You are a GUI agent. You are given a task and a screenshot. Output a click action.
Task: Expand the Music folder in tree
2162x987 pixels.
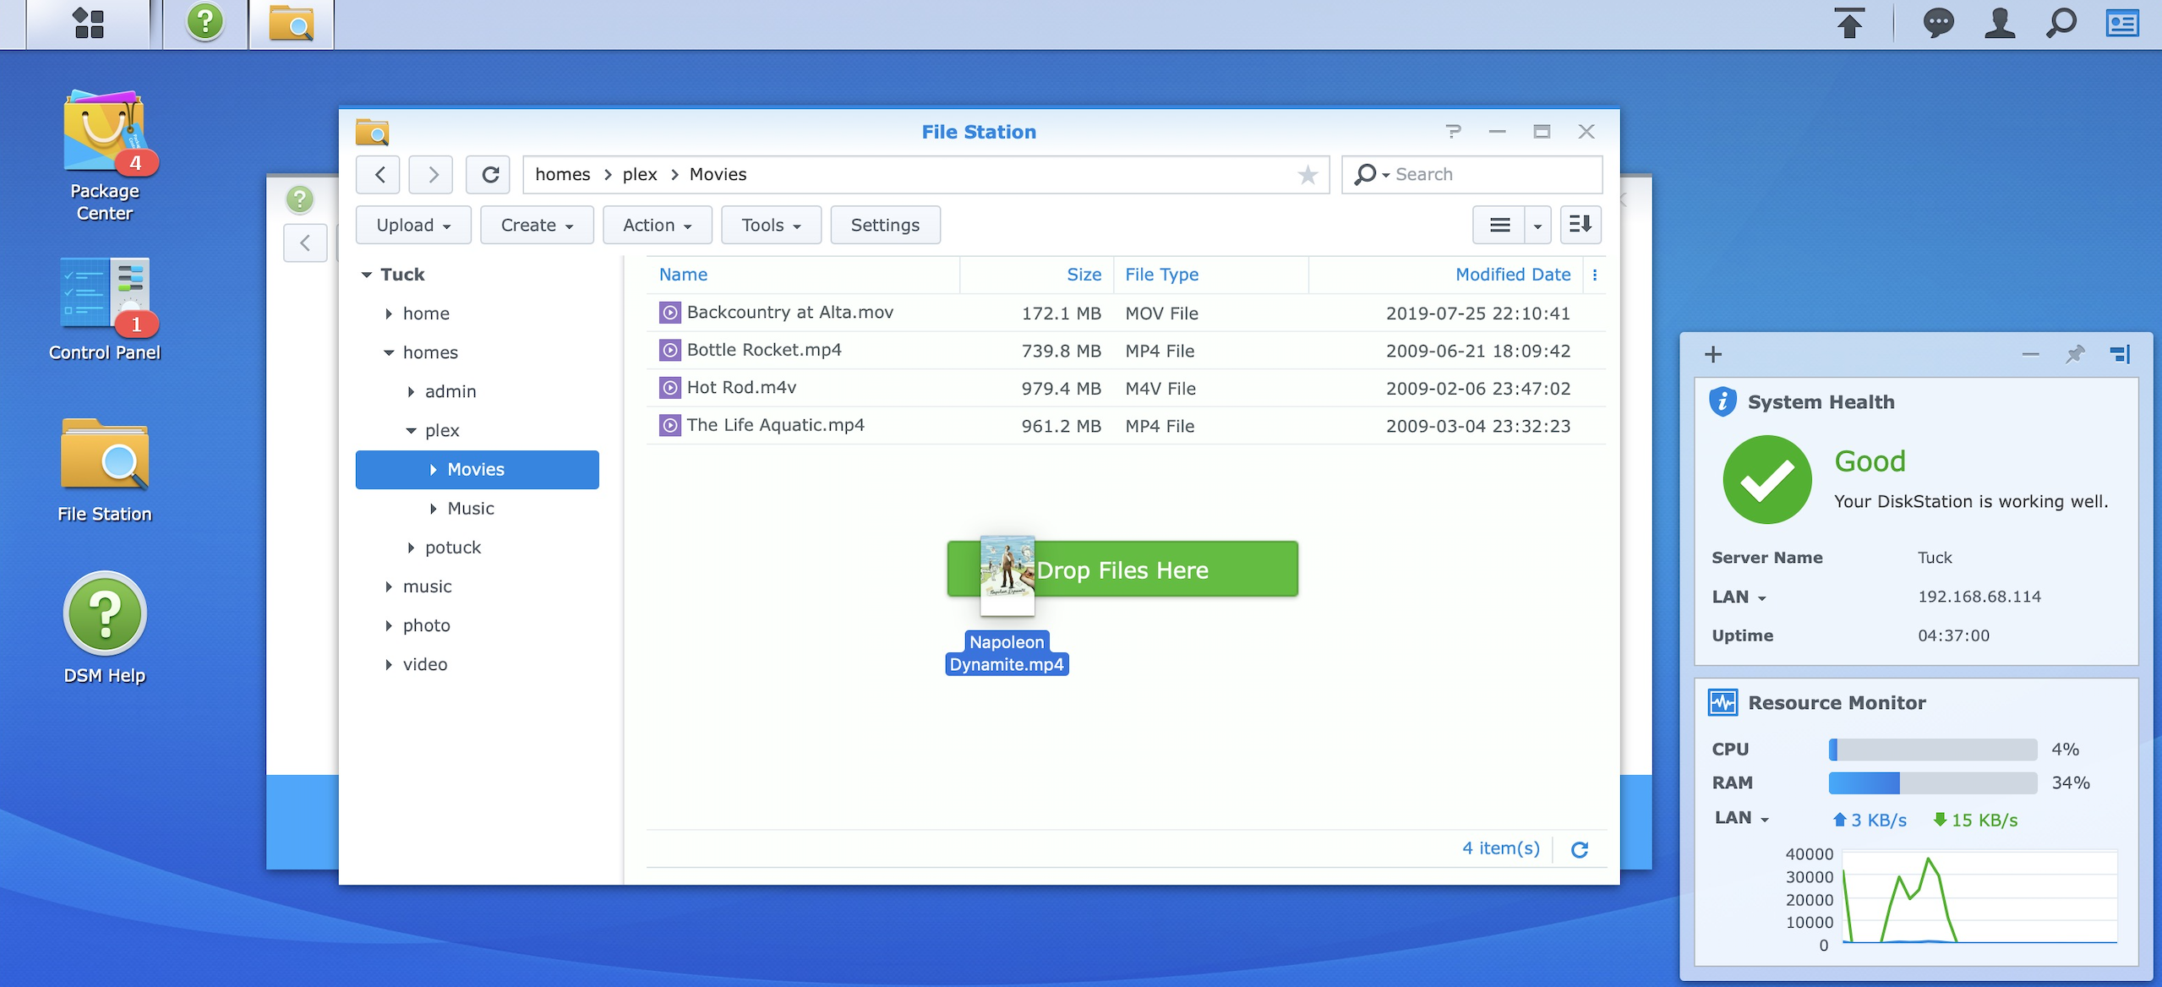click(x=433, y=509)
